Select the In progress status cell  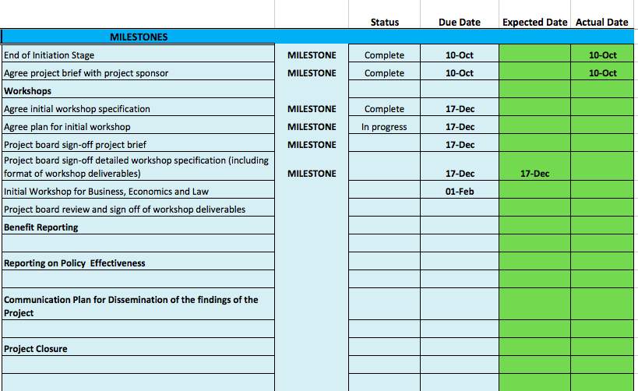384,127
